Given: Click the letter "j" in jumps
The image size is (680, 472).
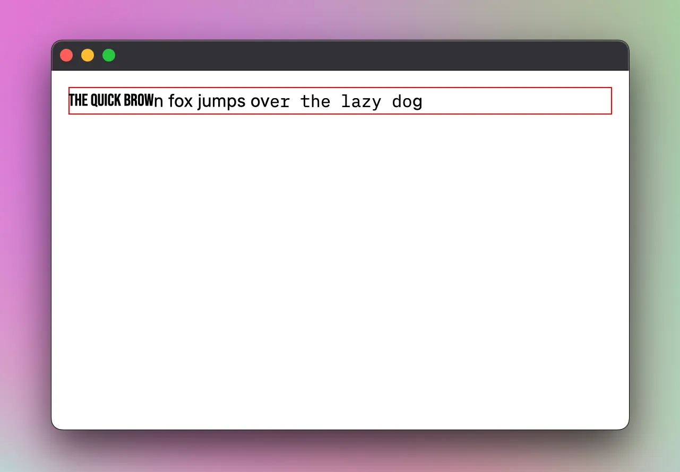Looking at the screenshot, I should point(200,101).
